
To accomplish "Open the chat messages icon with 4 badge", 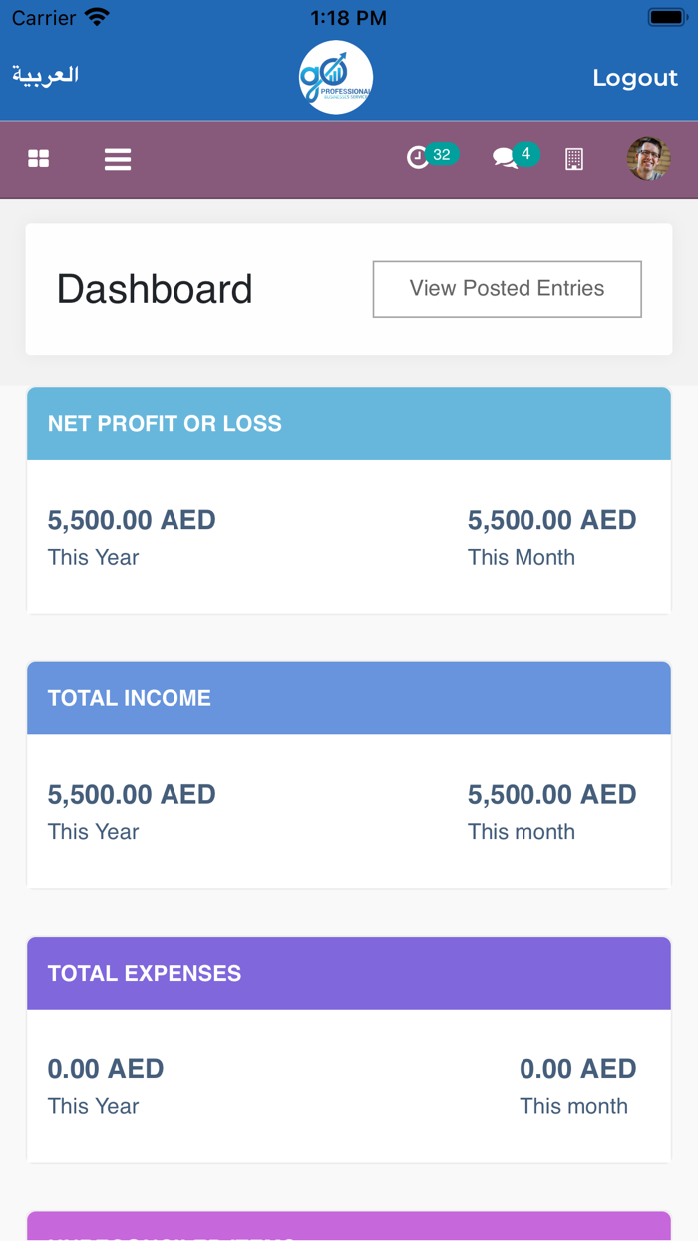I will 506,158.
